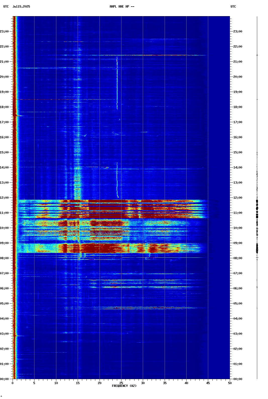Viewport: 268px width, 399px height.
Task: Click the 21:00 label on left axis
Action: coord(4,62)
